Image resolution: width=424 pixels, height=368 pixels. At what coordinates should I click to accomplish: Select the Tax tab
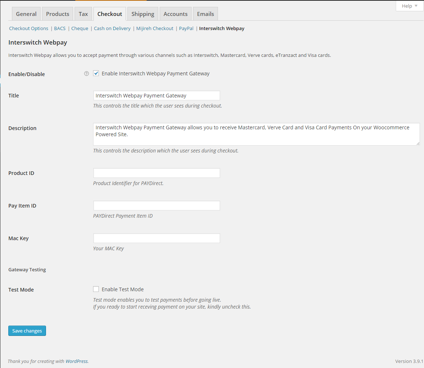(83, 14)
